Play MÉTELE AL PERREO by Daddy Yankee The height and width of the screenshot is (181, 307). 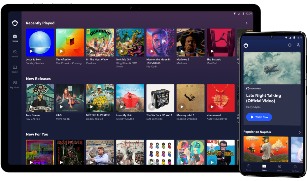pyautogui.click(x=92, y=107)
